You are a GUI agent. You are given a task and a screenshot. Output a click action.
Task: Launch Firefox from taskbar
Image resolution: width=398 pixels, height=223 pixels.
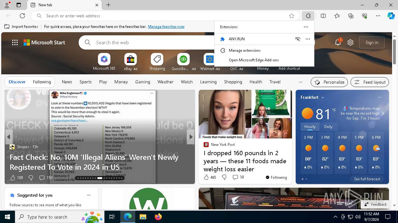click(158, 217)
